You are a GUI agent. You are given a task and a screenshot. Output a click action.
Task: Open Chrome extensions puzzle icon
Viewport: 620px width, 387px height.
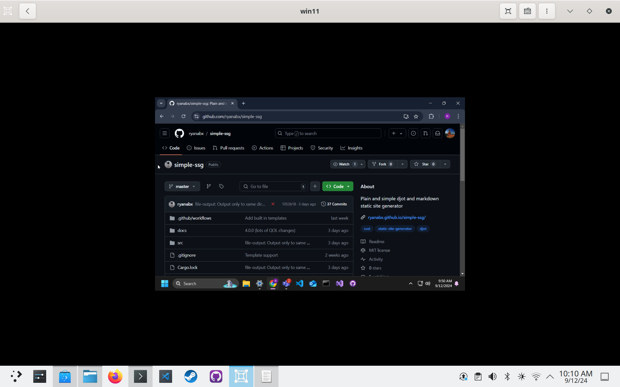(x=431, y=116)
